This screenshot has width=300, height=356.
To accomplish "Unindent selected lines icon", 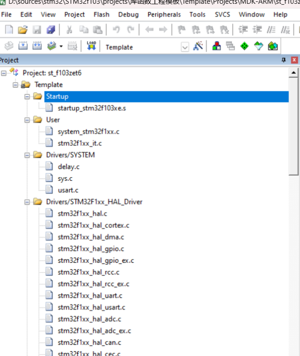I will click(257, 29).
